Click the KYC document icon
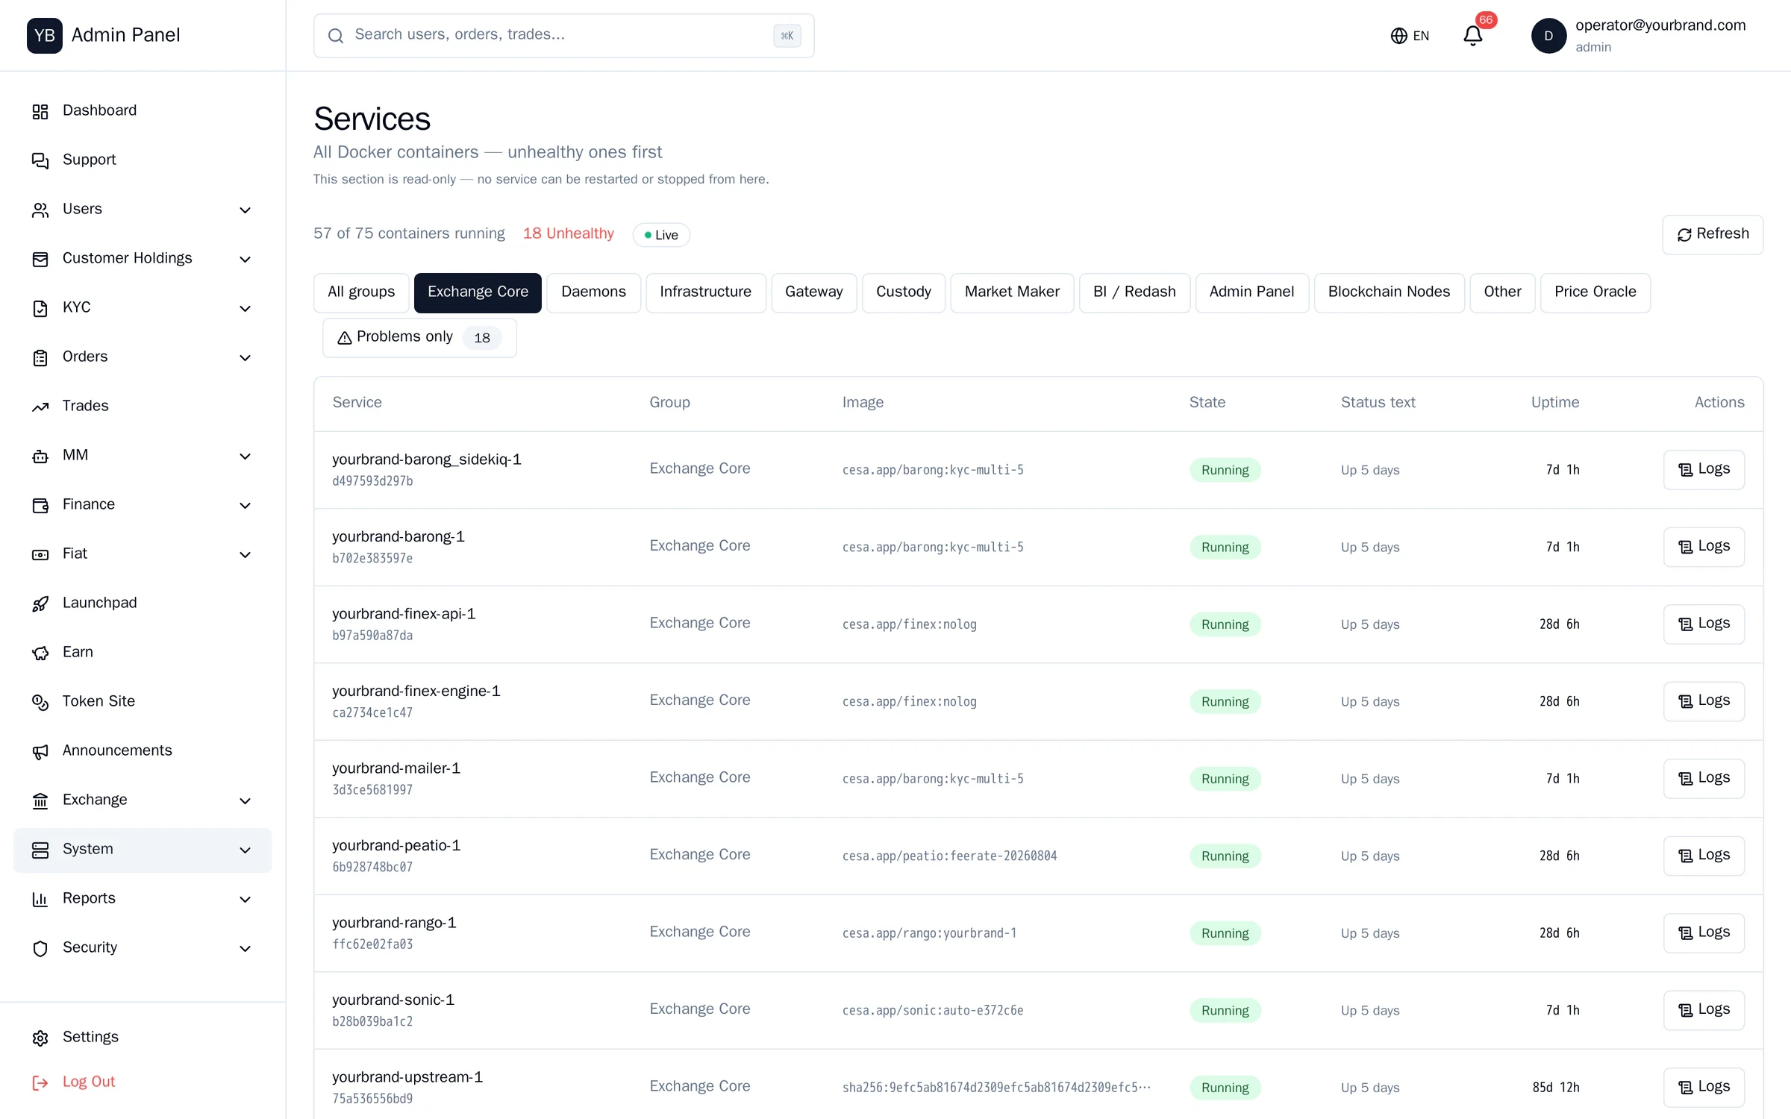Image resolution: width=1791 pixels, height=1119 pixels. click(40, 308)
